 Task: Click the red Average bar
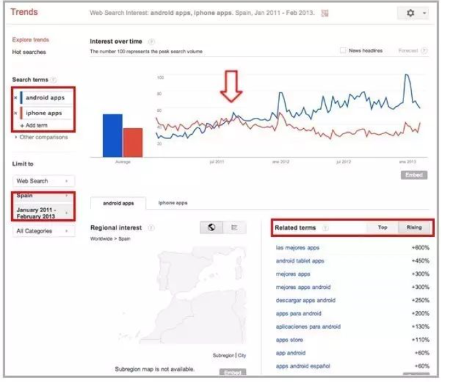(x=133, y=143)
